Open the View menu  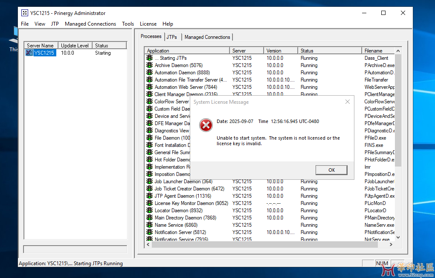coord(40,24)
